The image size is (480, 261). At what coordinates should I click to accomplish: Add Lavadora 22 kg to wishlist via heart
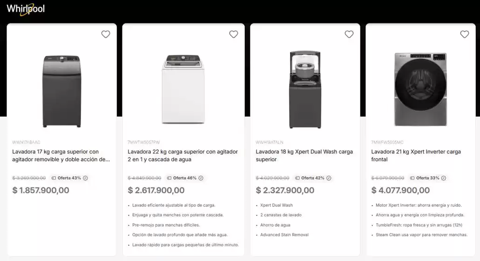click(x=234, y=34)
